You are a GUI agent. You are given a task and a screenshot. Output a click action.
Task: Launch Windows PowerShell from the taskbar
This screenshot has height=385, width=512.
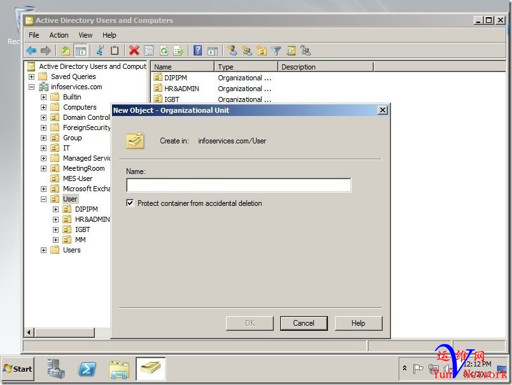coord(87,369)
